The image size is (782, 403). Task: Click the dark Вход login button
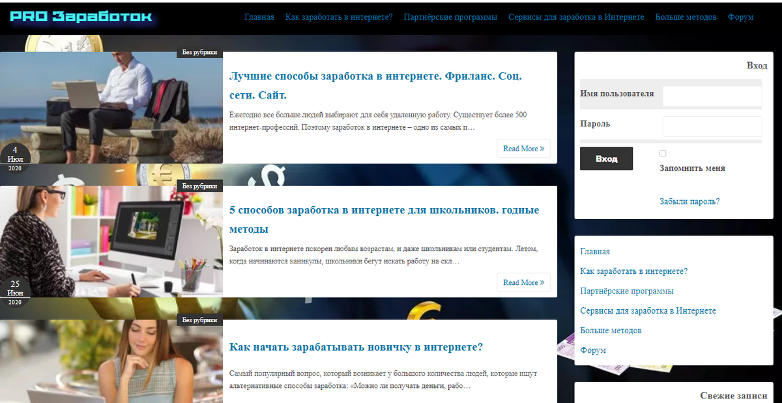[606, 158]
